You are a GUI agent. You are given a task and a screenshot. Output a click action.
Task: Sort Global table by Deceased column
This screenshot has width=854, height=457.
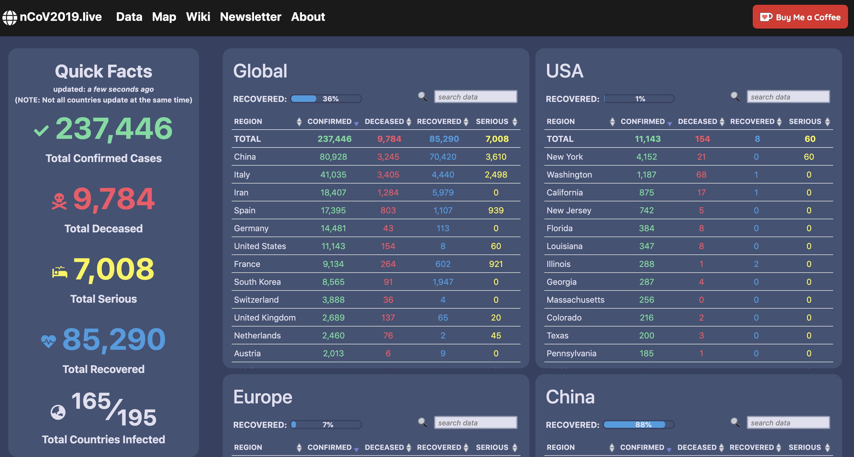(x=409, y=122)
